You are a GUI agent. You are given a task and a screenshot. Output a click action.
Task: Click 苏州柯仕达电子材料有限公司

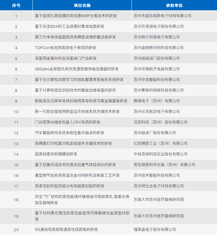pyautogui.click(x=158, y=186)
